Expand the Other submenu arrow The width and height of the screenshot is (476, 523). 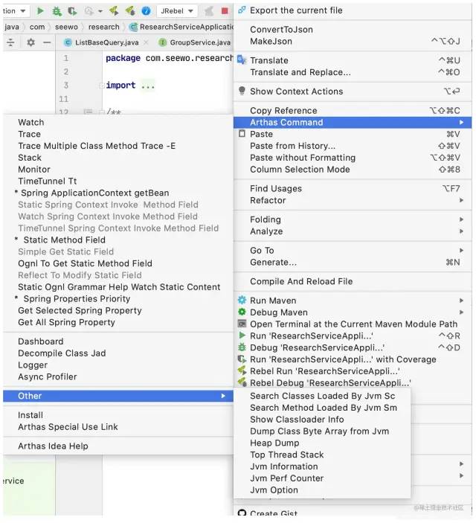[x=223, y=396]
